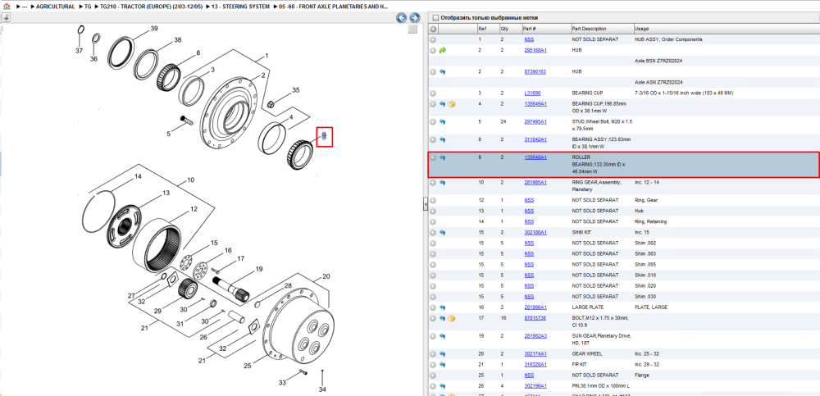The height and width of the screenshot is (396, 820).
Task: Select callout number 9 in the diagram
Action: (324, 136)
